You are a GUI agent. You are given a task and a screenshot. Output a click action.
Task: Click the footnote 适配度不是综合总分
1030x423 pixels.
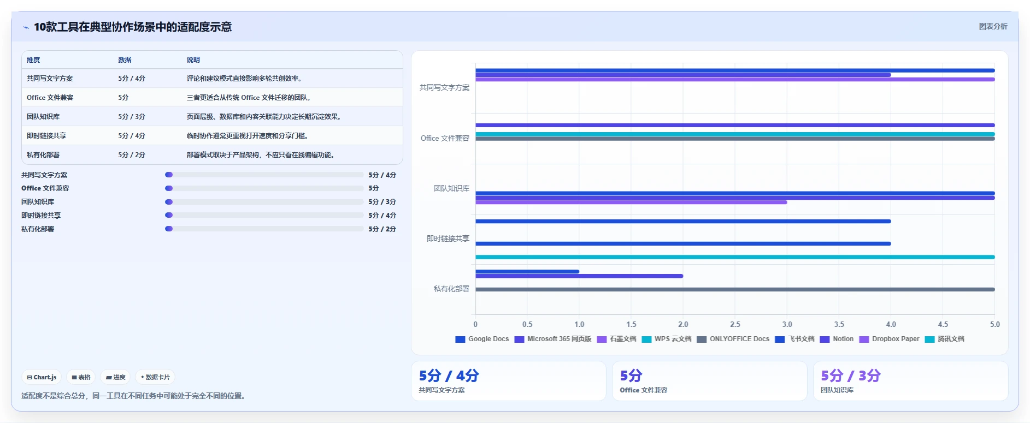click(x=54, y=396)
